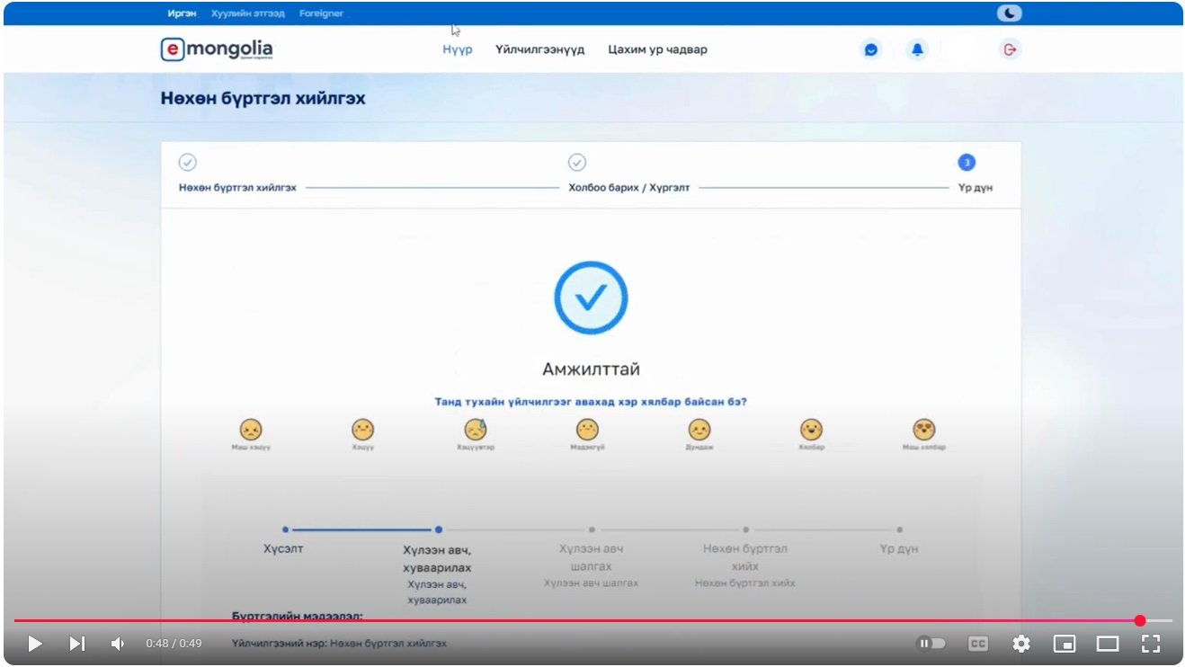Screen dimensions: 1185x667
Task: Click the Хүлээн авч шалгах progress dot
Action: pyautogui.click(x=592, y=529)
